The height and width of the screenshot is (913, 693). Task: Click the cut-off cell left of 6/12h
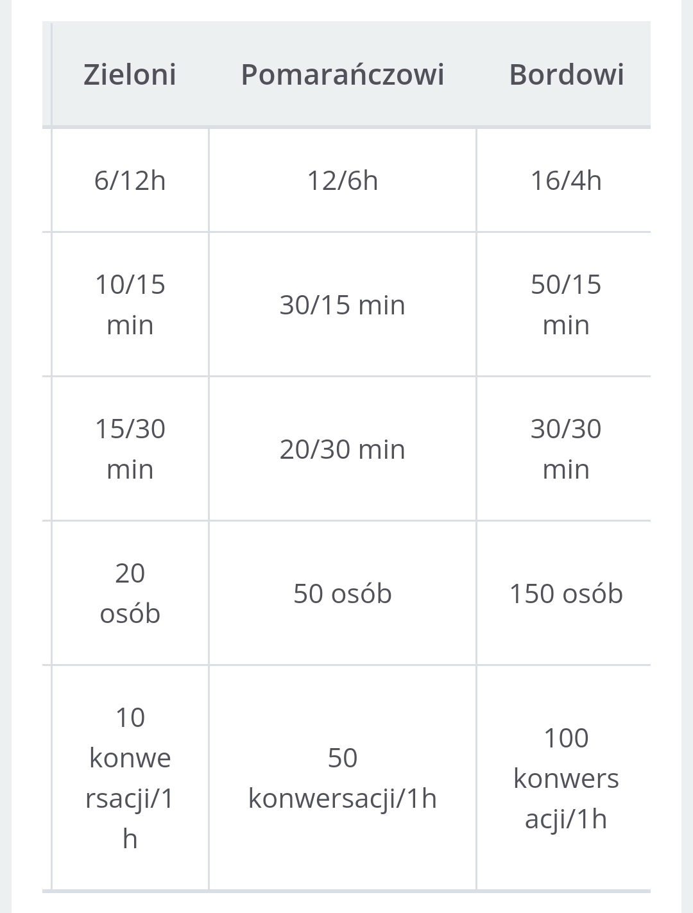47,180
